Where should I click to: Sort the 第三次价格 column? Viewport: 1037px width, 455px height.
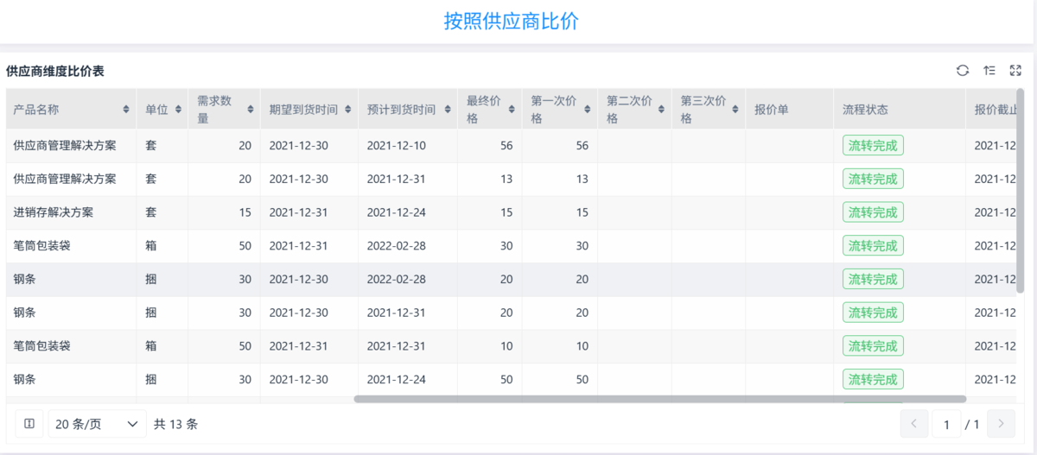pos(735,110)
